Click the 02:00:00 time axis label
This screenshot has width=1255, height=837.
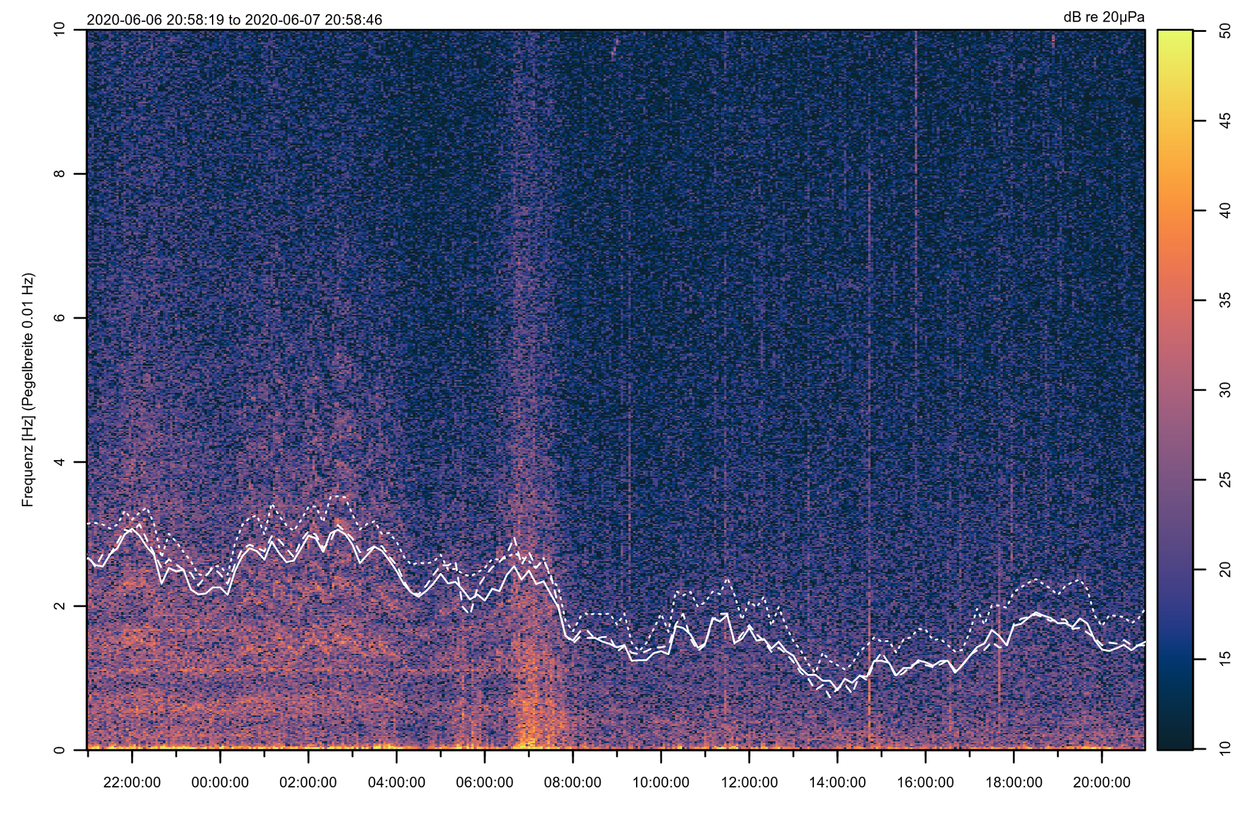click(x=308, y=782)
